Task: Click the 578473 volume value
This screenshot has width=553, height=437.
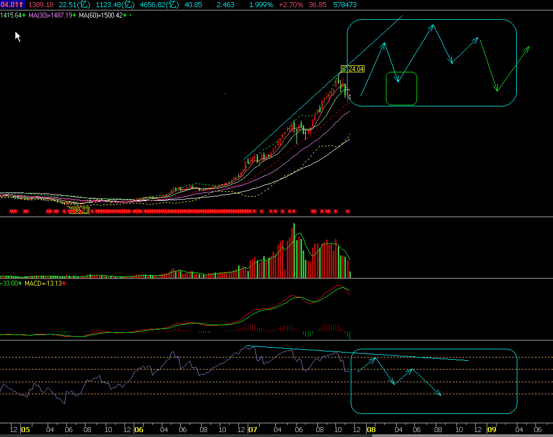Action: coord(345,5)
